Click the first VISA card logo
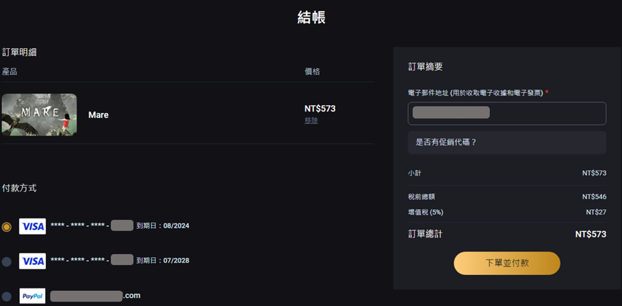 [x=32, y=226]
